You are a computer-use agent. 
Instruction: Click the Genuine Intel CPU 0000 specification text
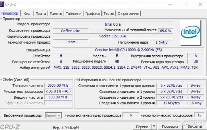point(129,50)
